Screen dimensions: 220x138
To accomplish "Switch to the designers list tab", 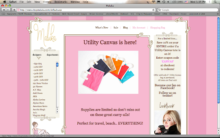I will 37,55.
